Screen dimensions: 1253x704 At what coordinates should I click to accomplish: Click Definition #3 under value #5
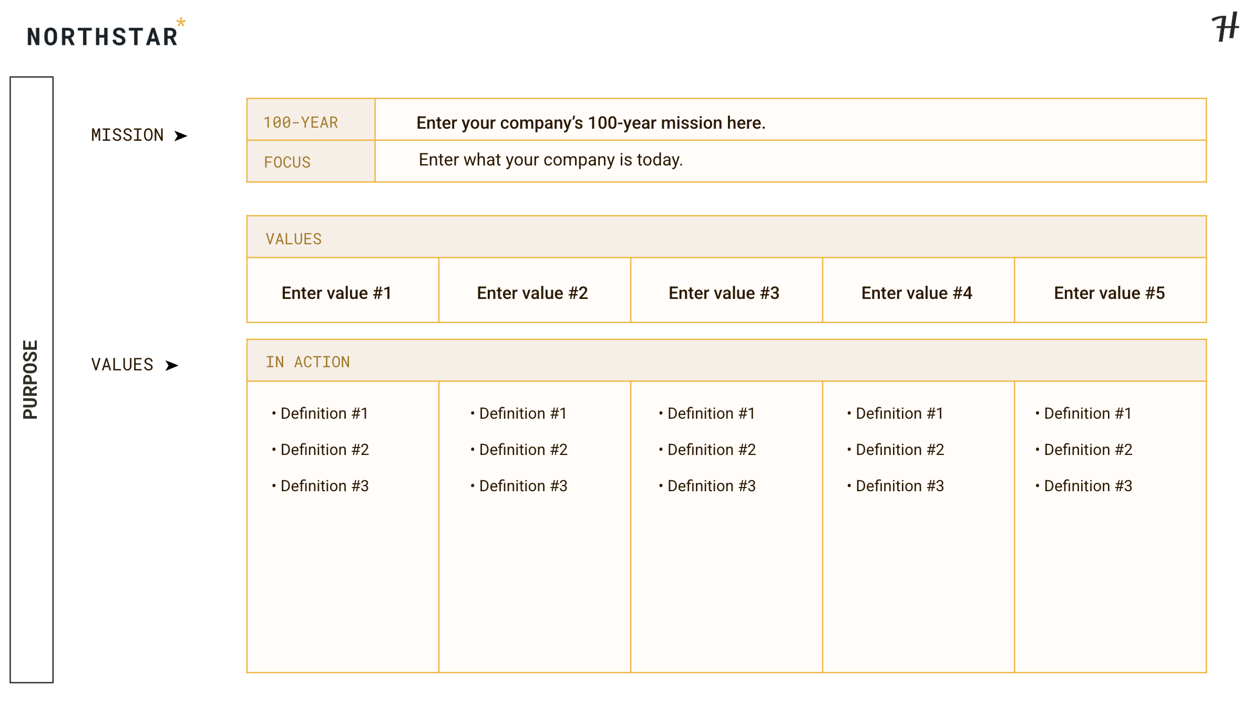click(x=1088, y=486)
